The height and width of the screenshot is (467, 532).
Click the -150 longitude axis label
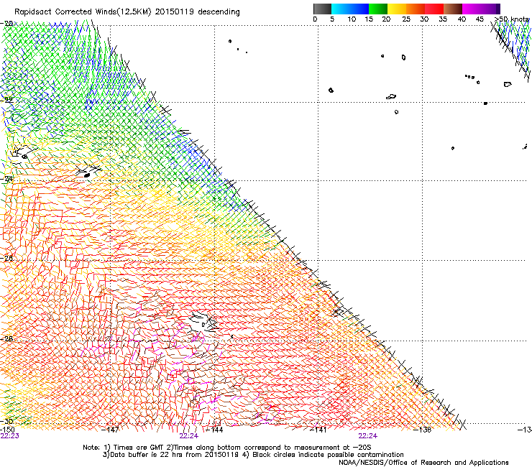click(7, 430)
